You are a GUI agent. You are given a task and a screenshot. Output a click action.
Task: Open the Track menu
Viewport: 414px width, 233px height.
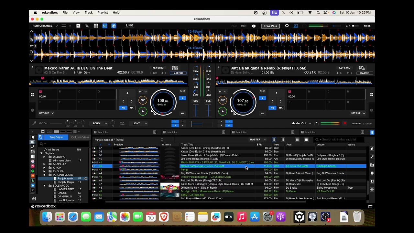[x=89, y=12]
